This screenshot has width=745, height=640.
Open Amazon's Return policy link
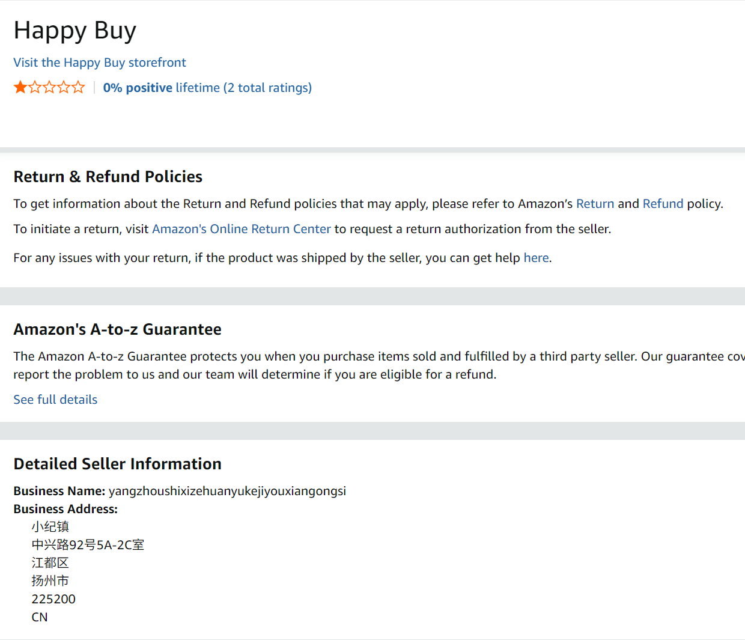[x=595, y=204]
